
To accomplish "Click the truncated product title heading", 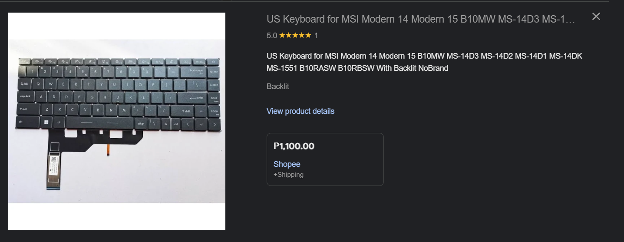I will (420, 20).
